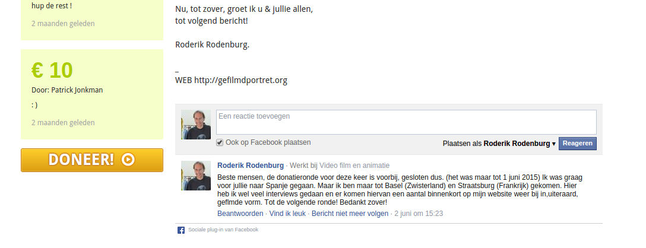The image size is (646, 248).
Task: Click the Reageren button
Action: (577, 144)
